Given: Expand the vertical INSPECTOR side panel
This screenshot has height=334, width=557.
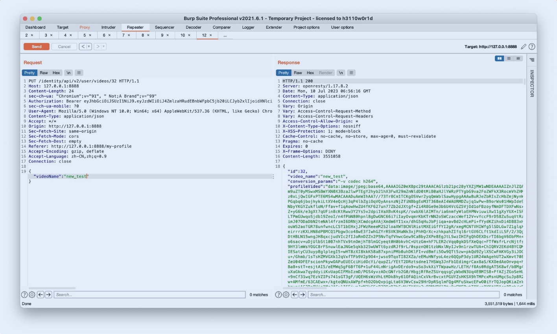Looking at the screenshot, I should pos(532,83).
